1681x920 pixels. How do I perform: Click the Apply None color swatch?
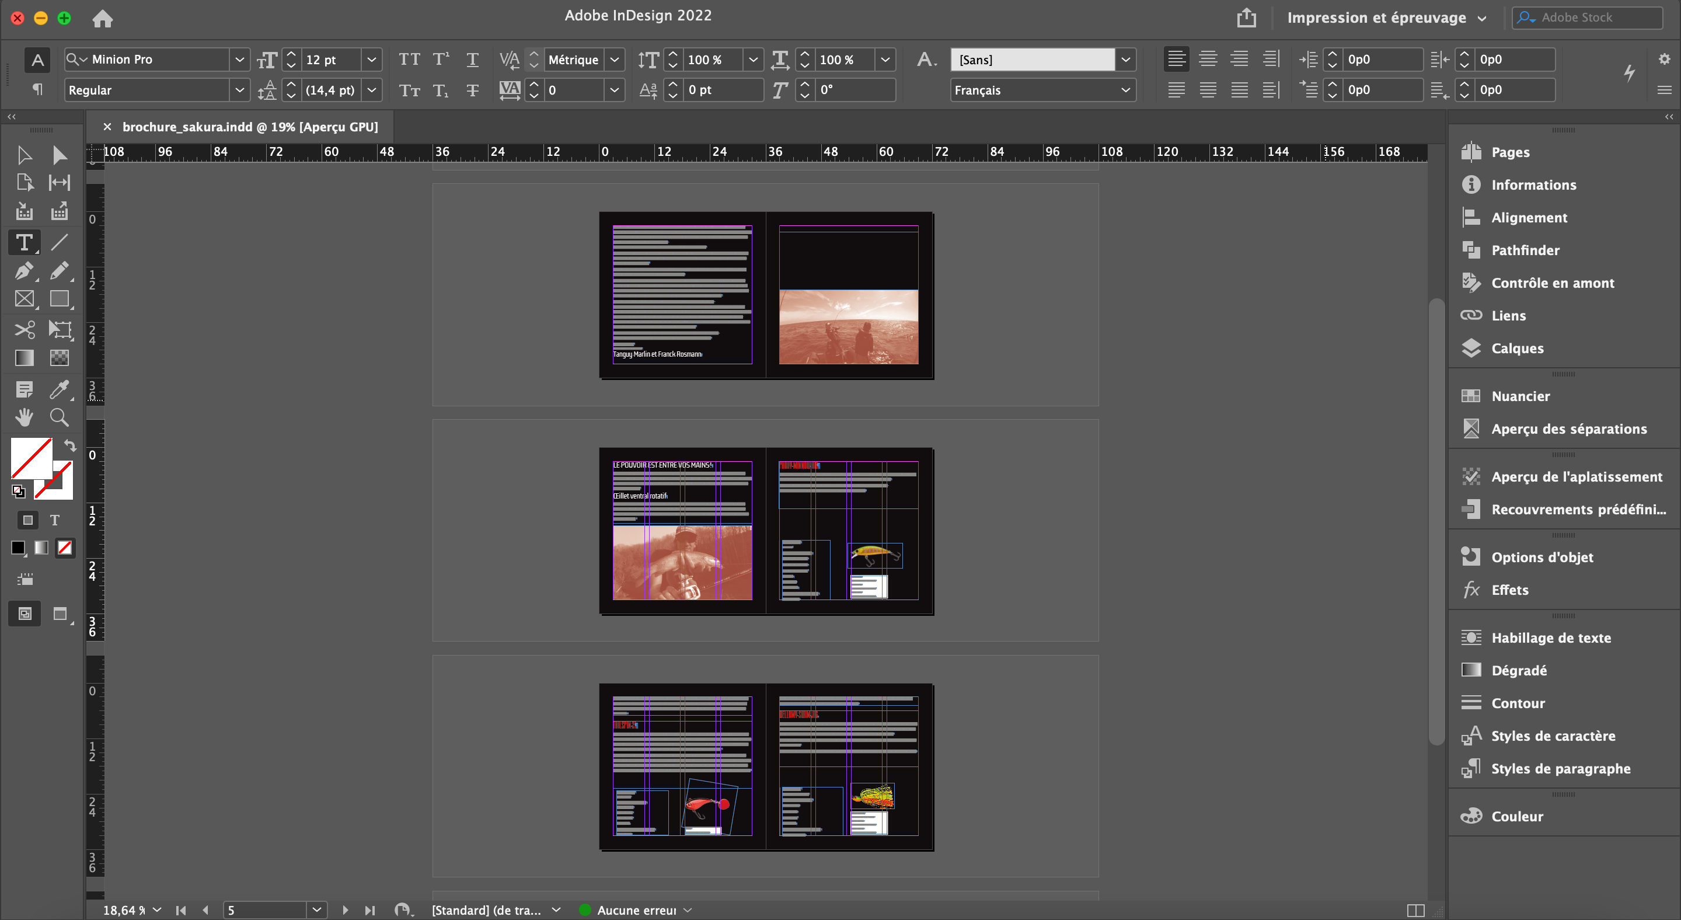[65, 548]
